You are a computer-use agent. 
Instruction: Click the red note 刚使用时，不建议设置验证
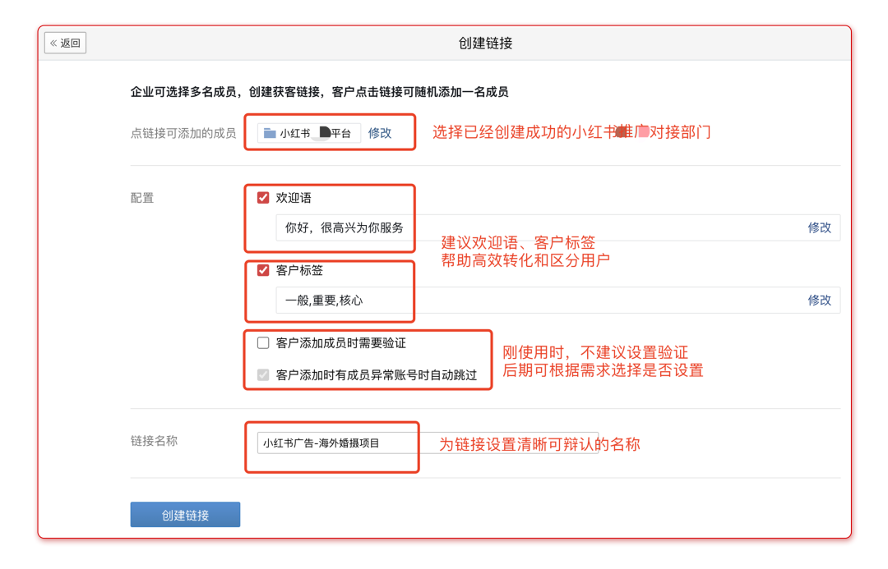[x=595, y=352]
